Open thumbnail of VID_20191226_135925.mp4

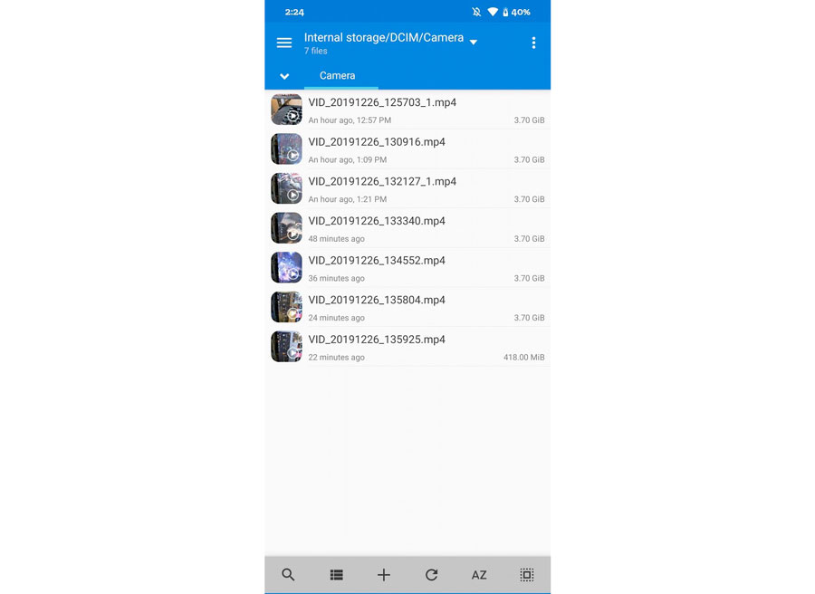[x=286, y=347]
